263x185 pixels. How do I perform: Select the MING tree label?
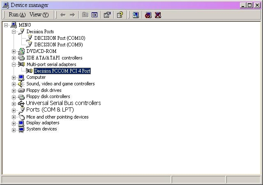(x=25, y=25)
